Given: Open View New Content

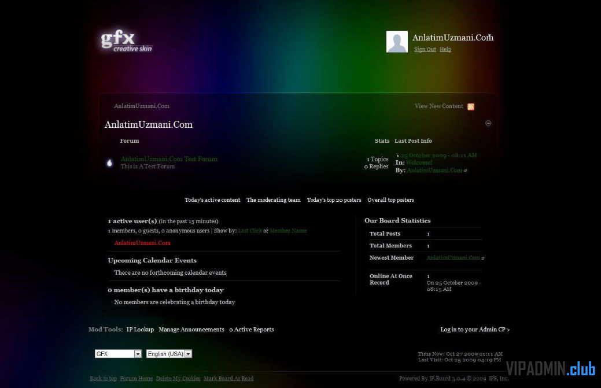Looking at the screenshot, I should pyautogui.click(x=439, y=106).
